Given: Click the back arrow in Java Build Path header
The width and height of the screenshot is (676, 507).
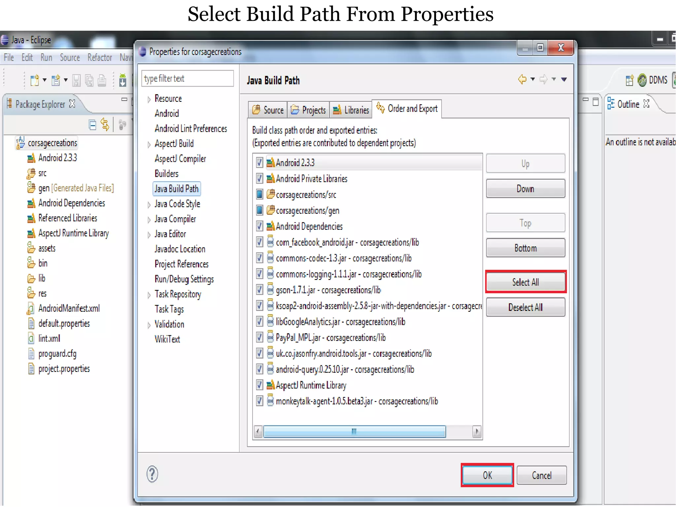Looking at the screenshot, I should pos(522,79).
